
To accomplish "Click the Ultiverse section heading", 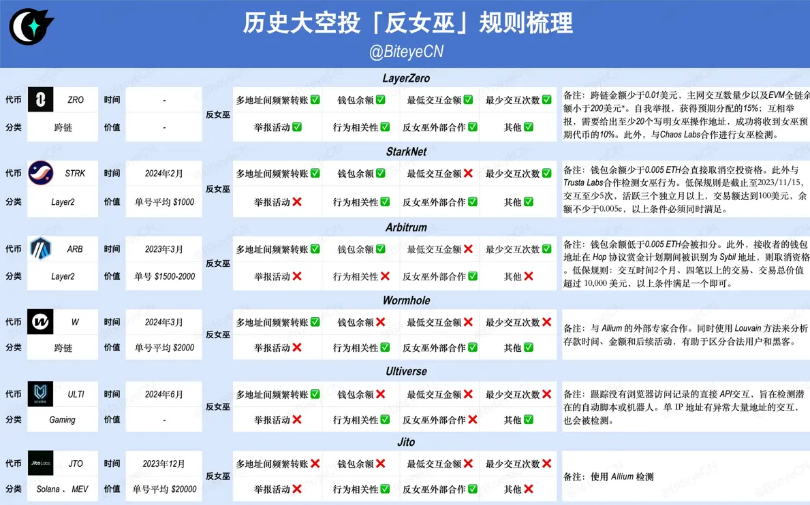I will 406,372.
